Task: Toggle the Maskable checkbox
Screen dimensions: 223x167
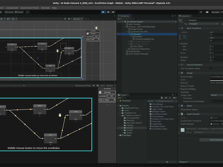Action: [x=211, y=92]
